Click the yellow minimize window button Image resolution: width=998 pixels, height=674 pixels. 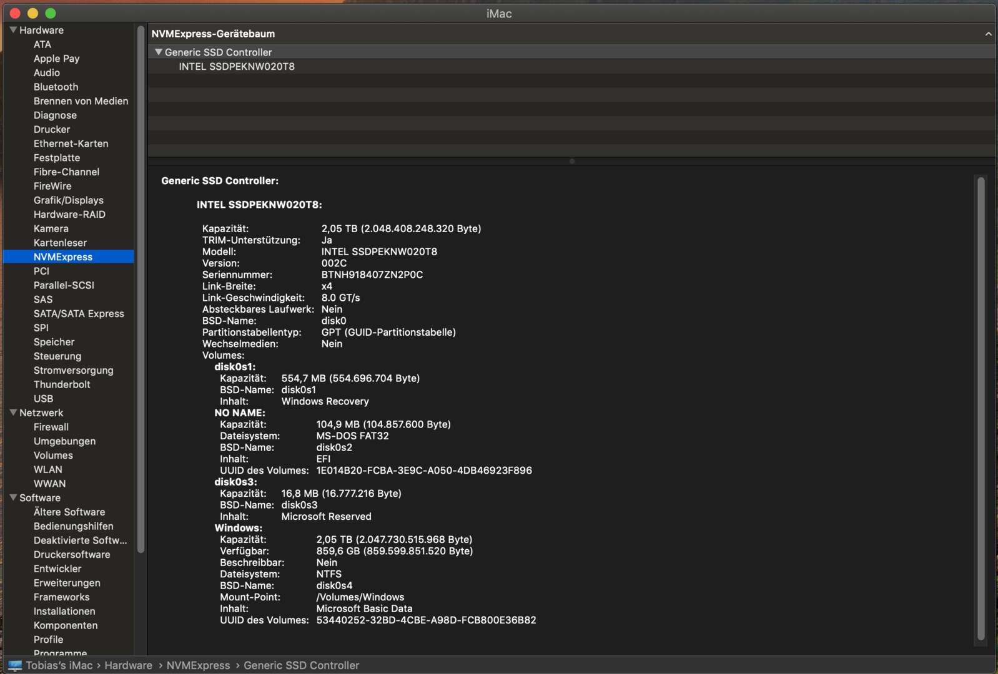(x=33, y=13)
